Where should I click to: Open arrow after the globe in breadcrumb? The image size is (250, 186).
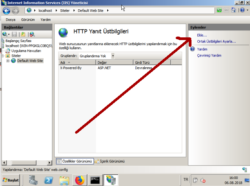[35, 11]
